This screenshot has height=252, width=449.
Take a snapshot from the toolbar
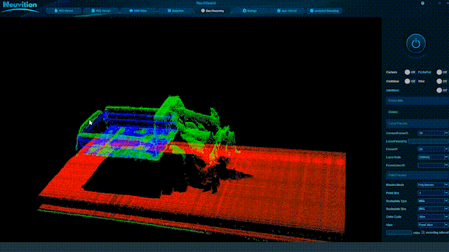(175, 10)
